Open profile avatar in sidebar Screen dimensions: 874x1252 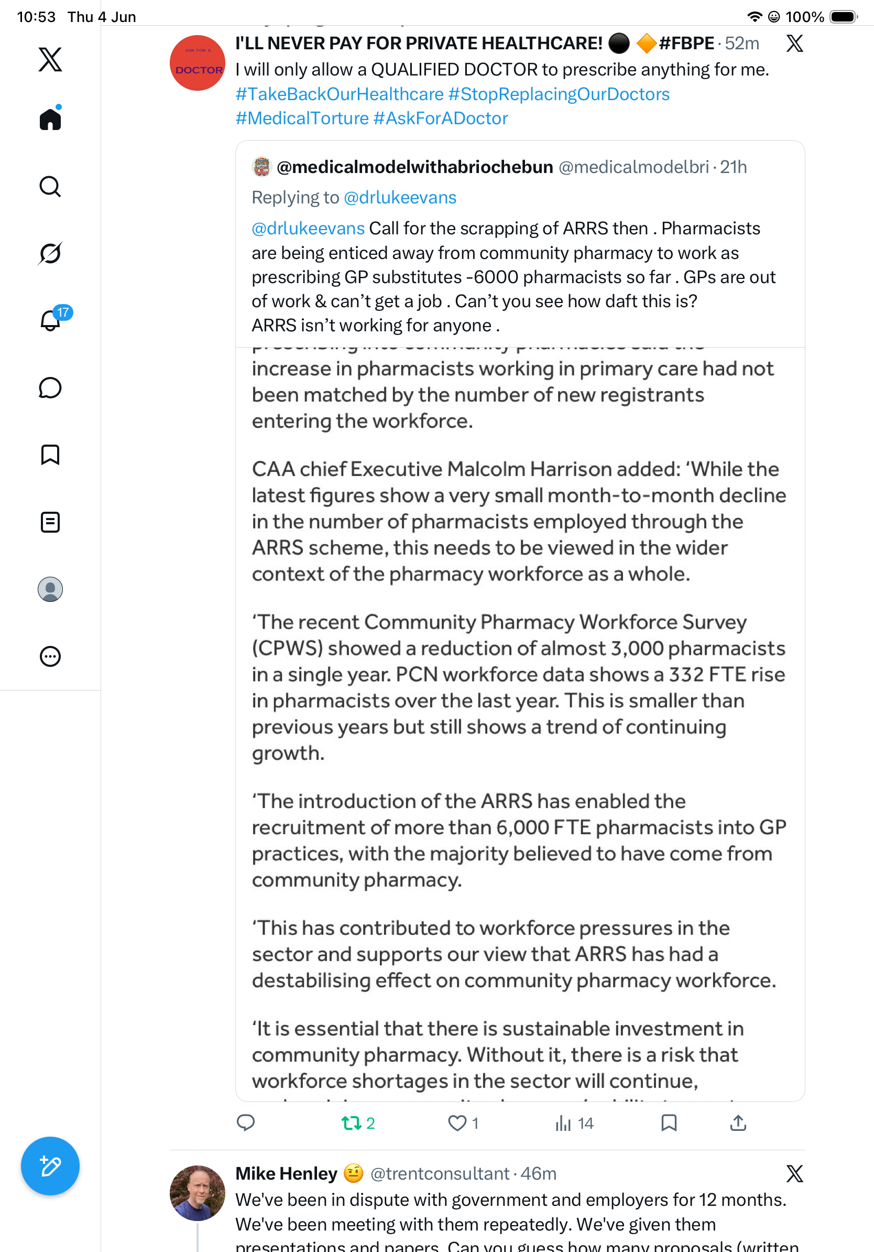click(50, 589)
